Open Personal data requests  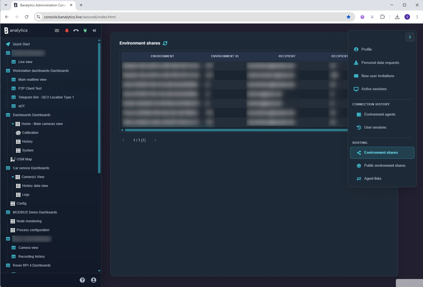pyautogui.click(x=382, y=62)
